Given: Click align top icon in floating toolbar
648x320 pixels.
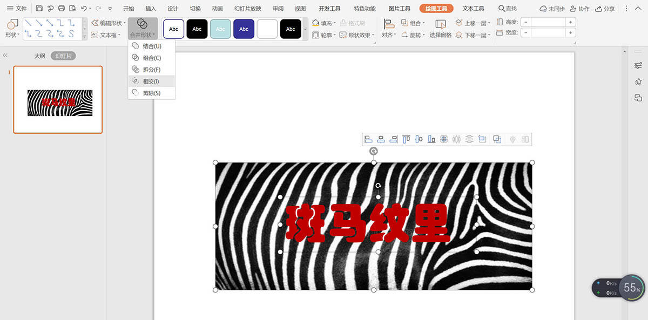Looking at the screenshot, I should click(x=406, y=139).
